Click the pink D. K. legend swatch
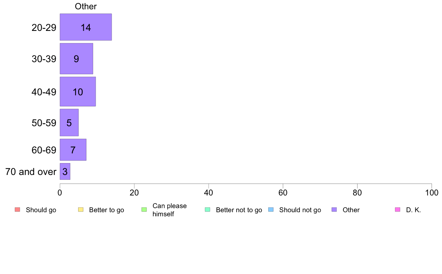Viewport: 442px width, 274px height. pyautogui.click(x=397, y=210)
